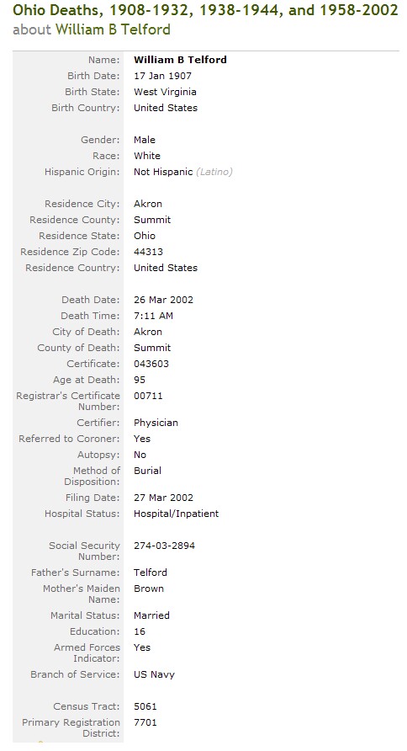
Task: Click the zip code 44313
Action: click(x=148, y=252)
